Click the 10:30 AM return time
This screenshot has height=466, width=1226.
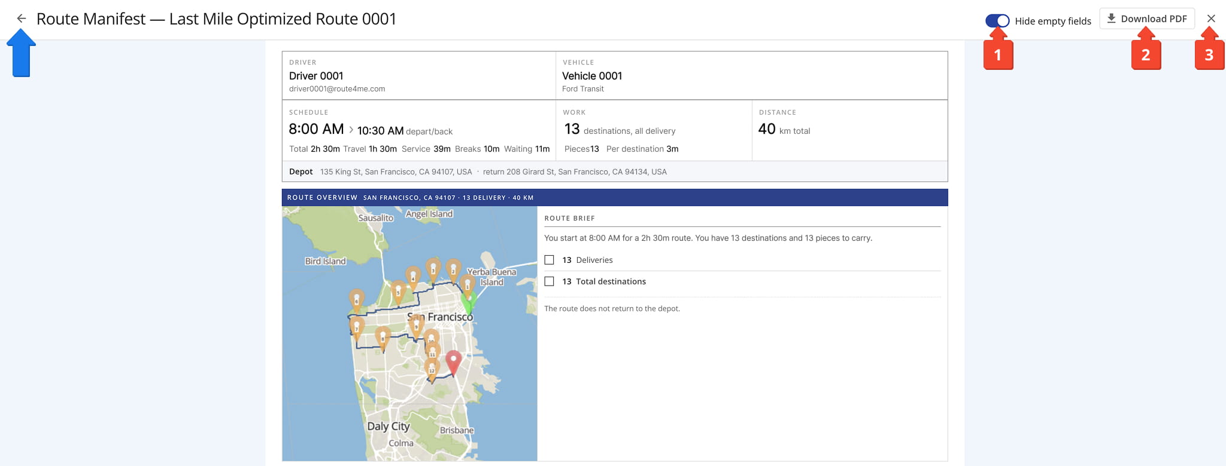click(380, 131)
